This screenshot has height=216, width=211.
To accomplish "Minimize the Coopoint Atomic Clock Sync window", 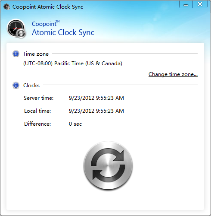I will point(186,5).
